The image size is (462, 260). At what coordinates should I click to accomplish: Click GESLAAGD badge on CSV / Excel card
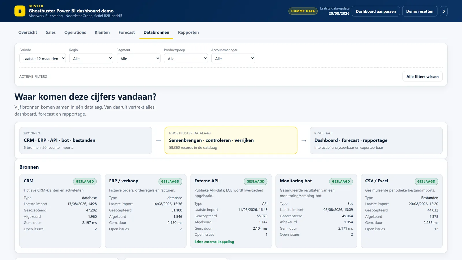[x=426, y=181]
